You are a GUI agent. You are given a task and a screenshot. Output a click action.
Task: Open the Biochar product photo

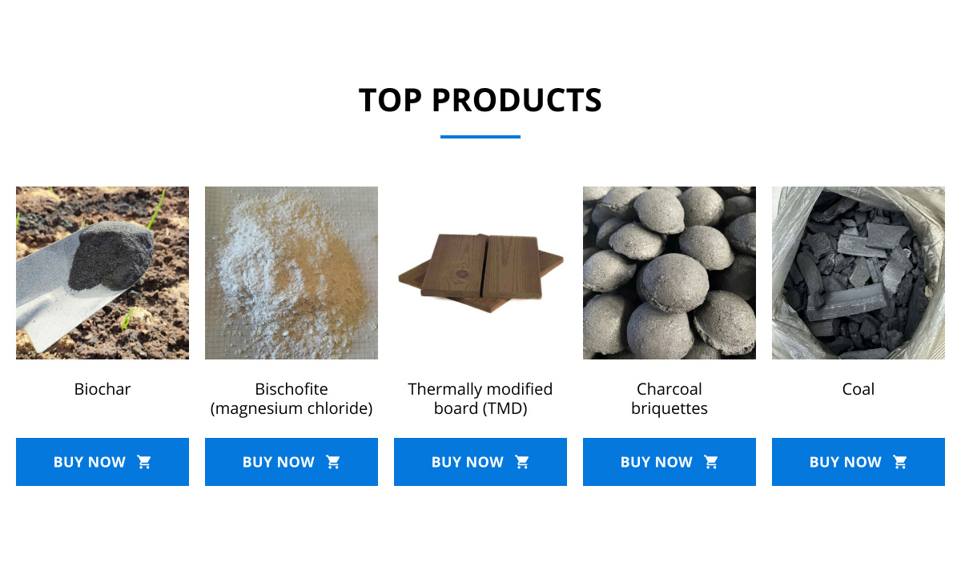pos(103,273)
